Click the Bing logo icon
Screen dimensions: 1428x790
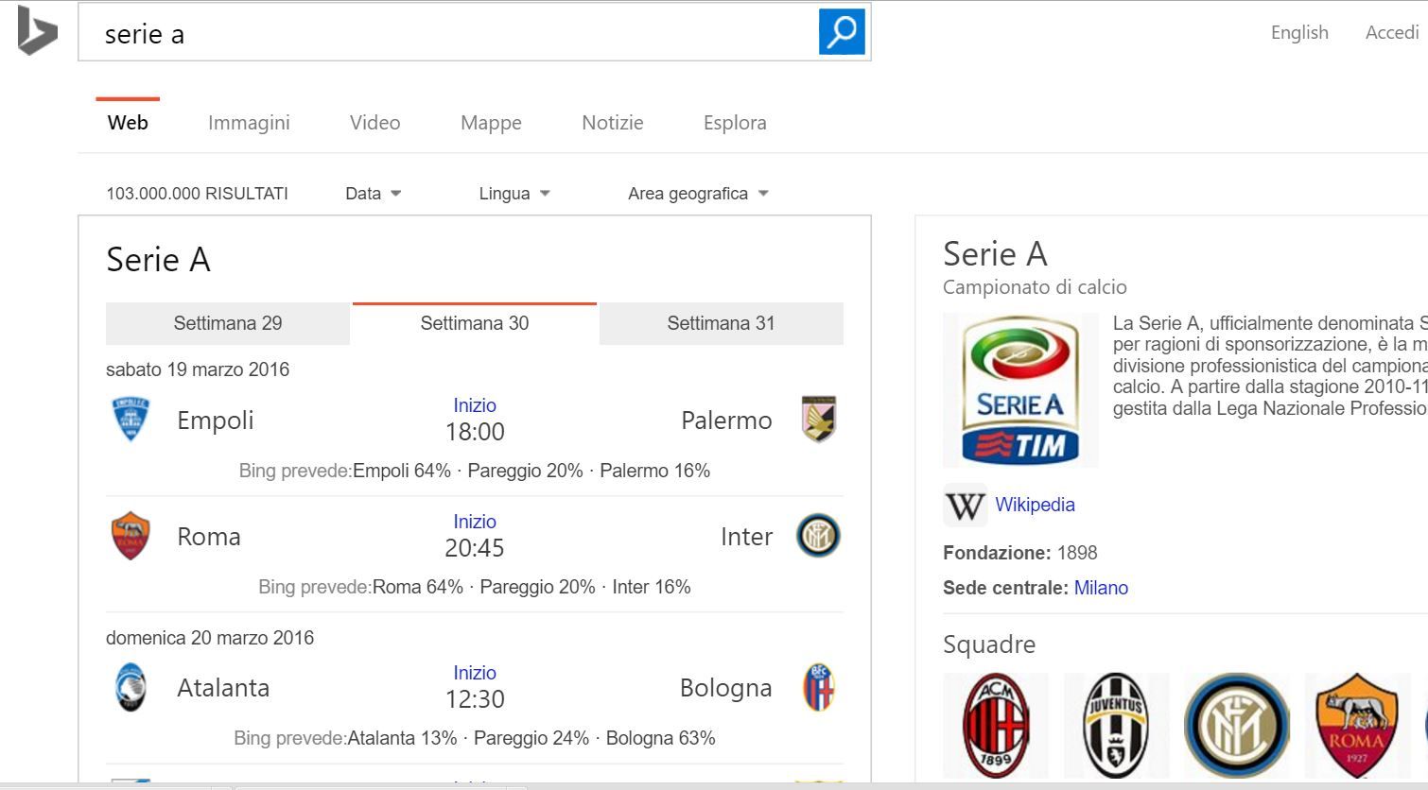pyautogui.click(x=37, y=31)
